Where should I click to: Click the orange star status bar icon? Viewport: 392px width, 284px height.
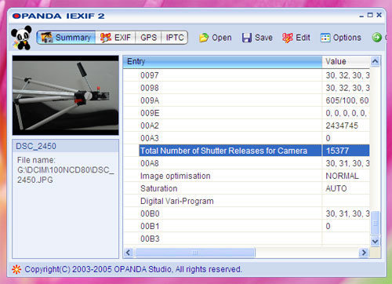coord(16,269)
